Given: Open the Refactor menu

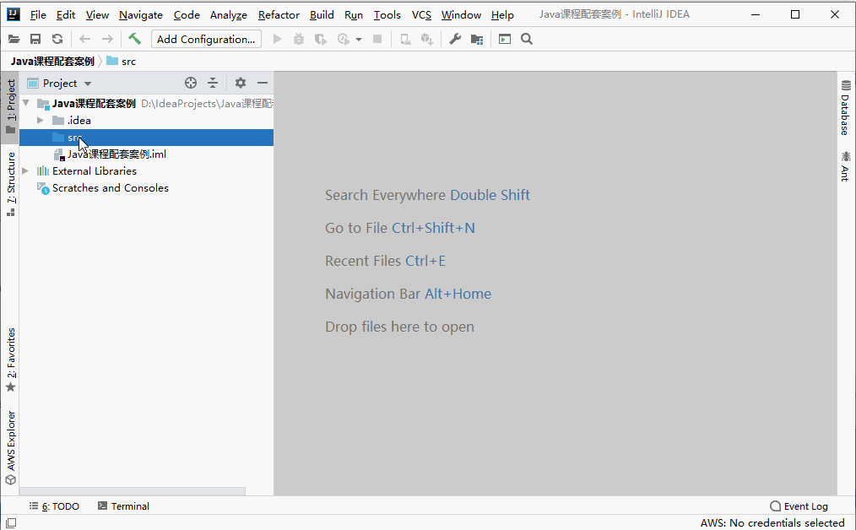Looking at the screenshot, I should coord(279,14).
